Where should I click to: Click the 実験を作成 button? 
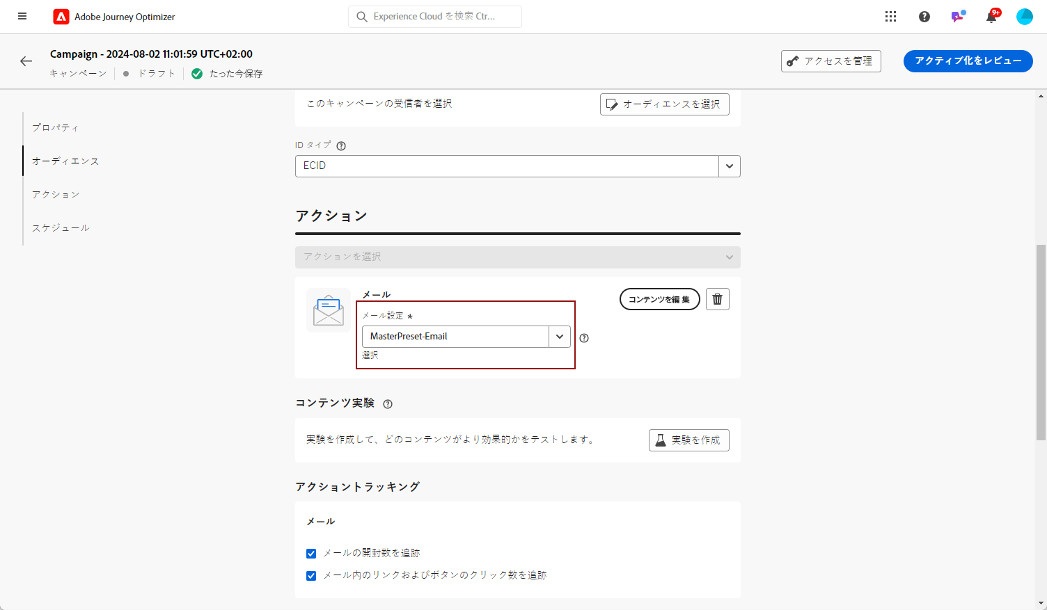(x=688, y=440)
